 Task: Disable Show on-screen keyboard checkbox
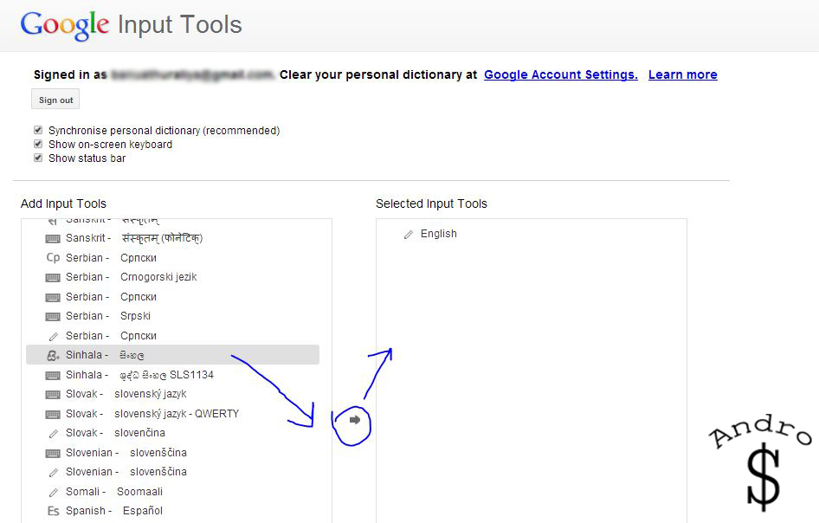click(38, 144)
